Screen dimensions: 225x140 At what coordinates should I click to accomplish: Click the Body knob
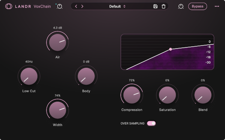coord(86,76)
